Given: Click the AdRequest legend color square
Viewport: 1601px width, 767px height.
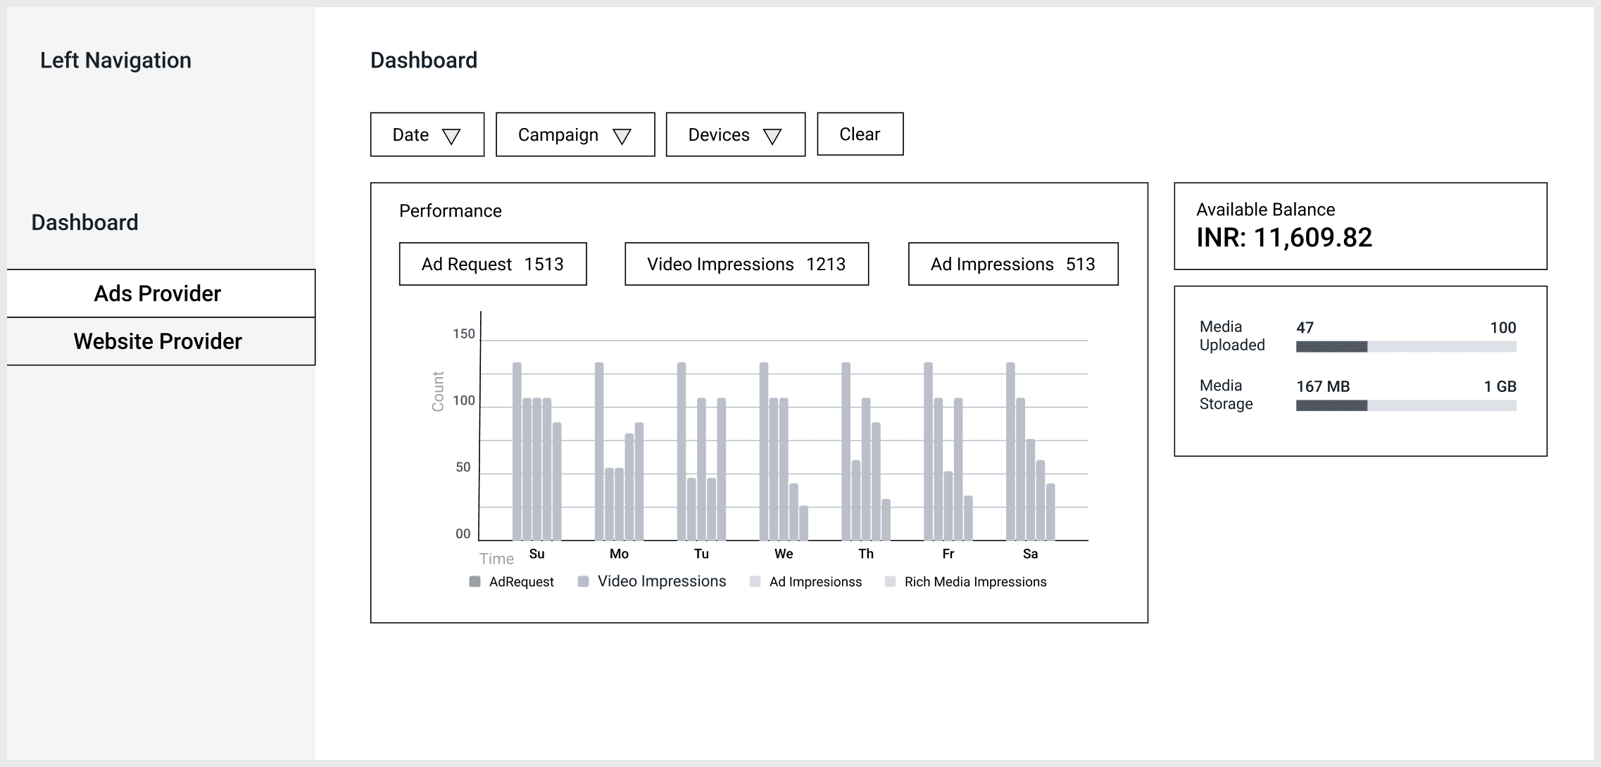Looking at the screenshot, I should (475, 581).
